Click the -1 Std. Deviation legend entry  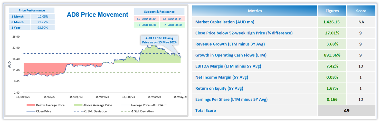(137, 111)
